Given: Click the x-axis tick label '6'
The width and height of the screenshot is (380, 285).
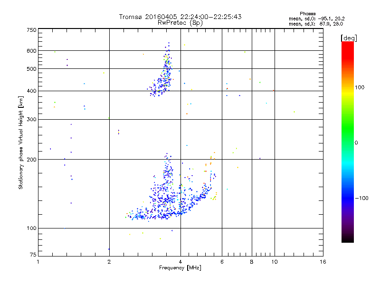Looking at the screenshot, I should 222,262.
